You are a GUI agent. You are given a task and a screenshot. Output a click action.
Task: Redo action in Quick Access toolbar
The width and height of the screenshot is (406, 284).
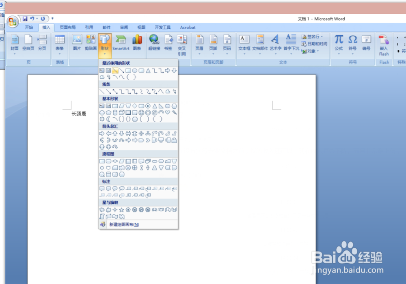click(43, 19)
